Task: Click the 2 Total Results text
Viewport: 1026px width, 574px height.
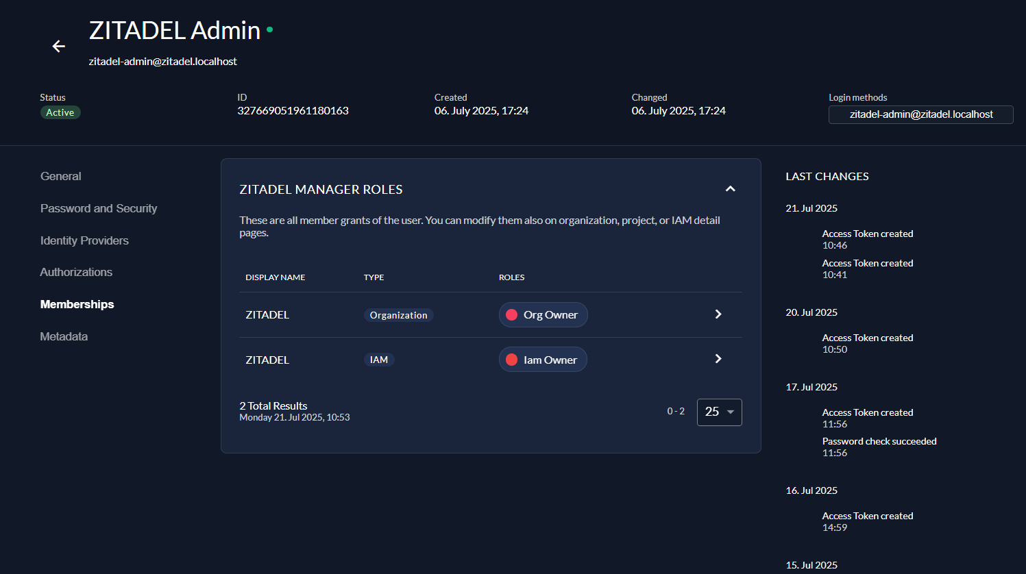Action: click(273, 406)
